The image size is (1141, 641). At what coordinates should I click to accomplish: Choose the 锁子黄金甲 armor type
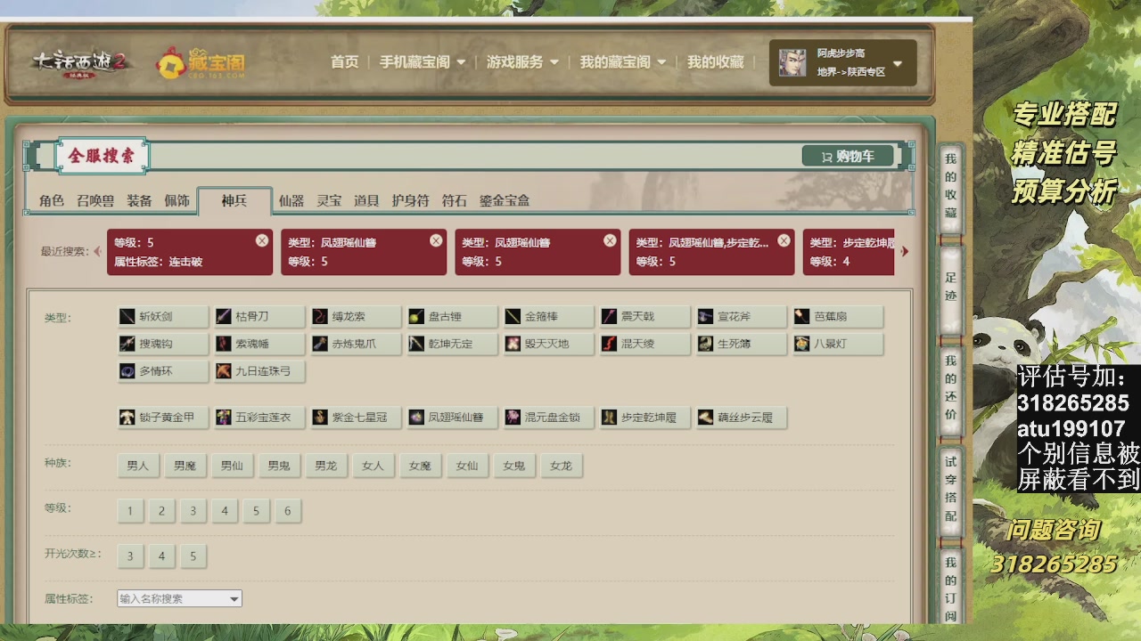tap(163, 418)
